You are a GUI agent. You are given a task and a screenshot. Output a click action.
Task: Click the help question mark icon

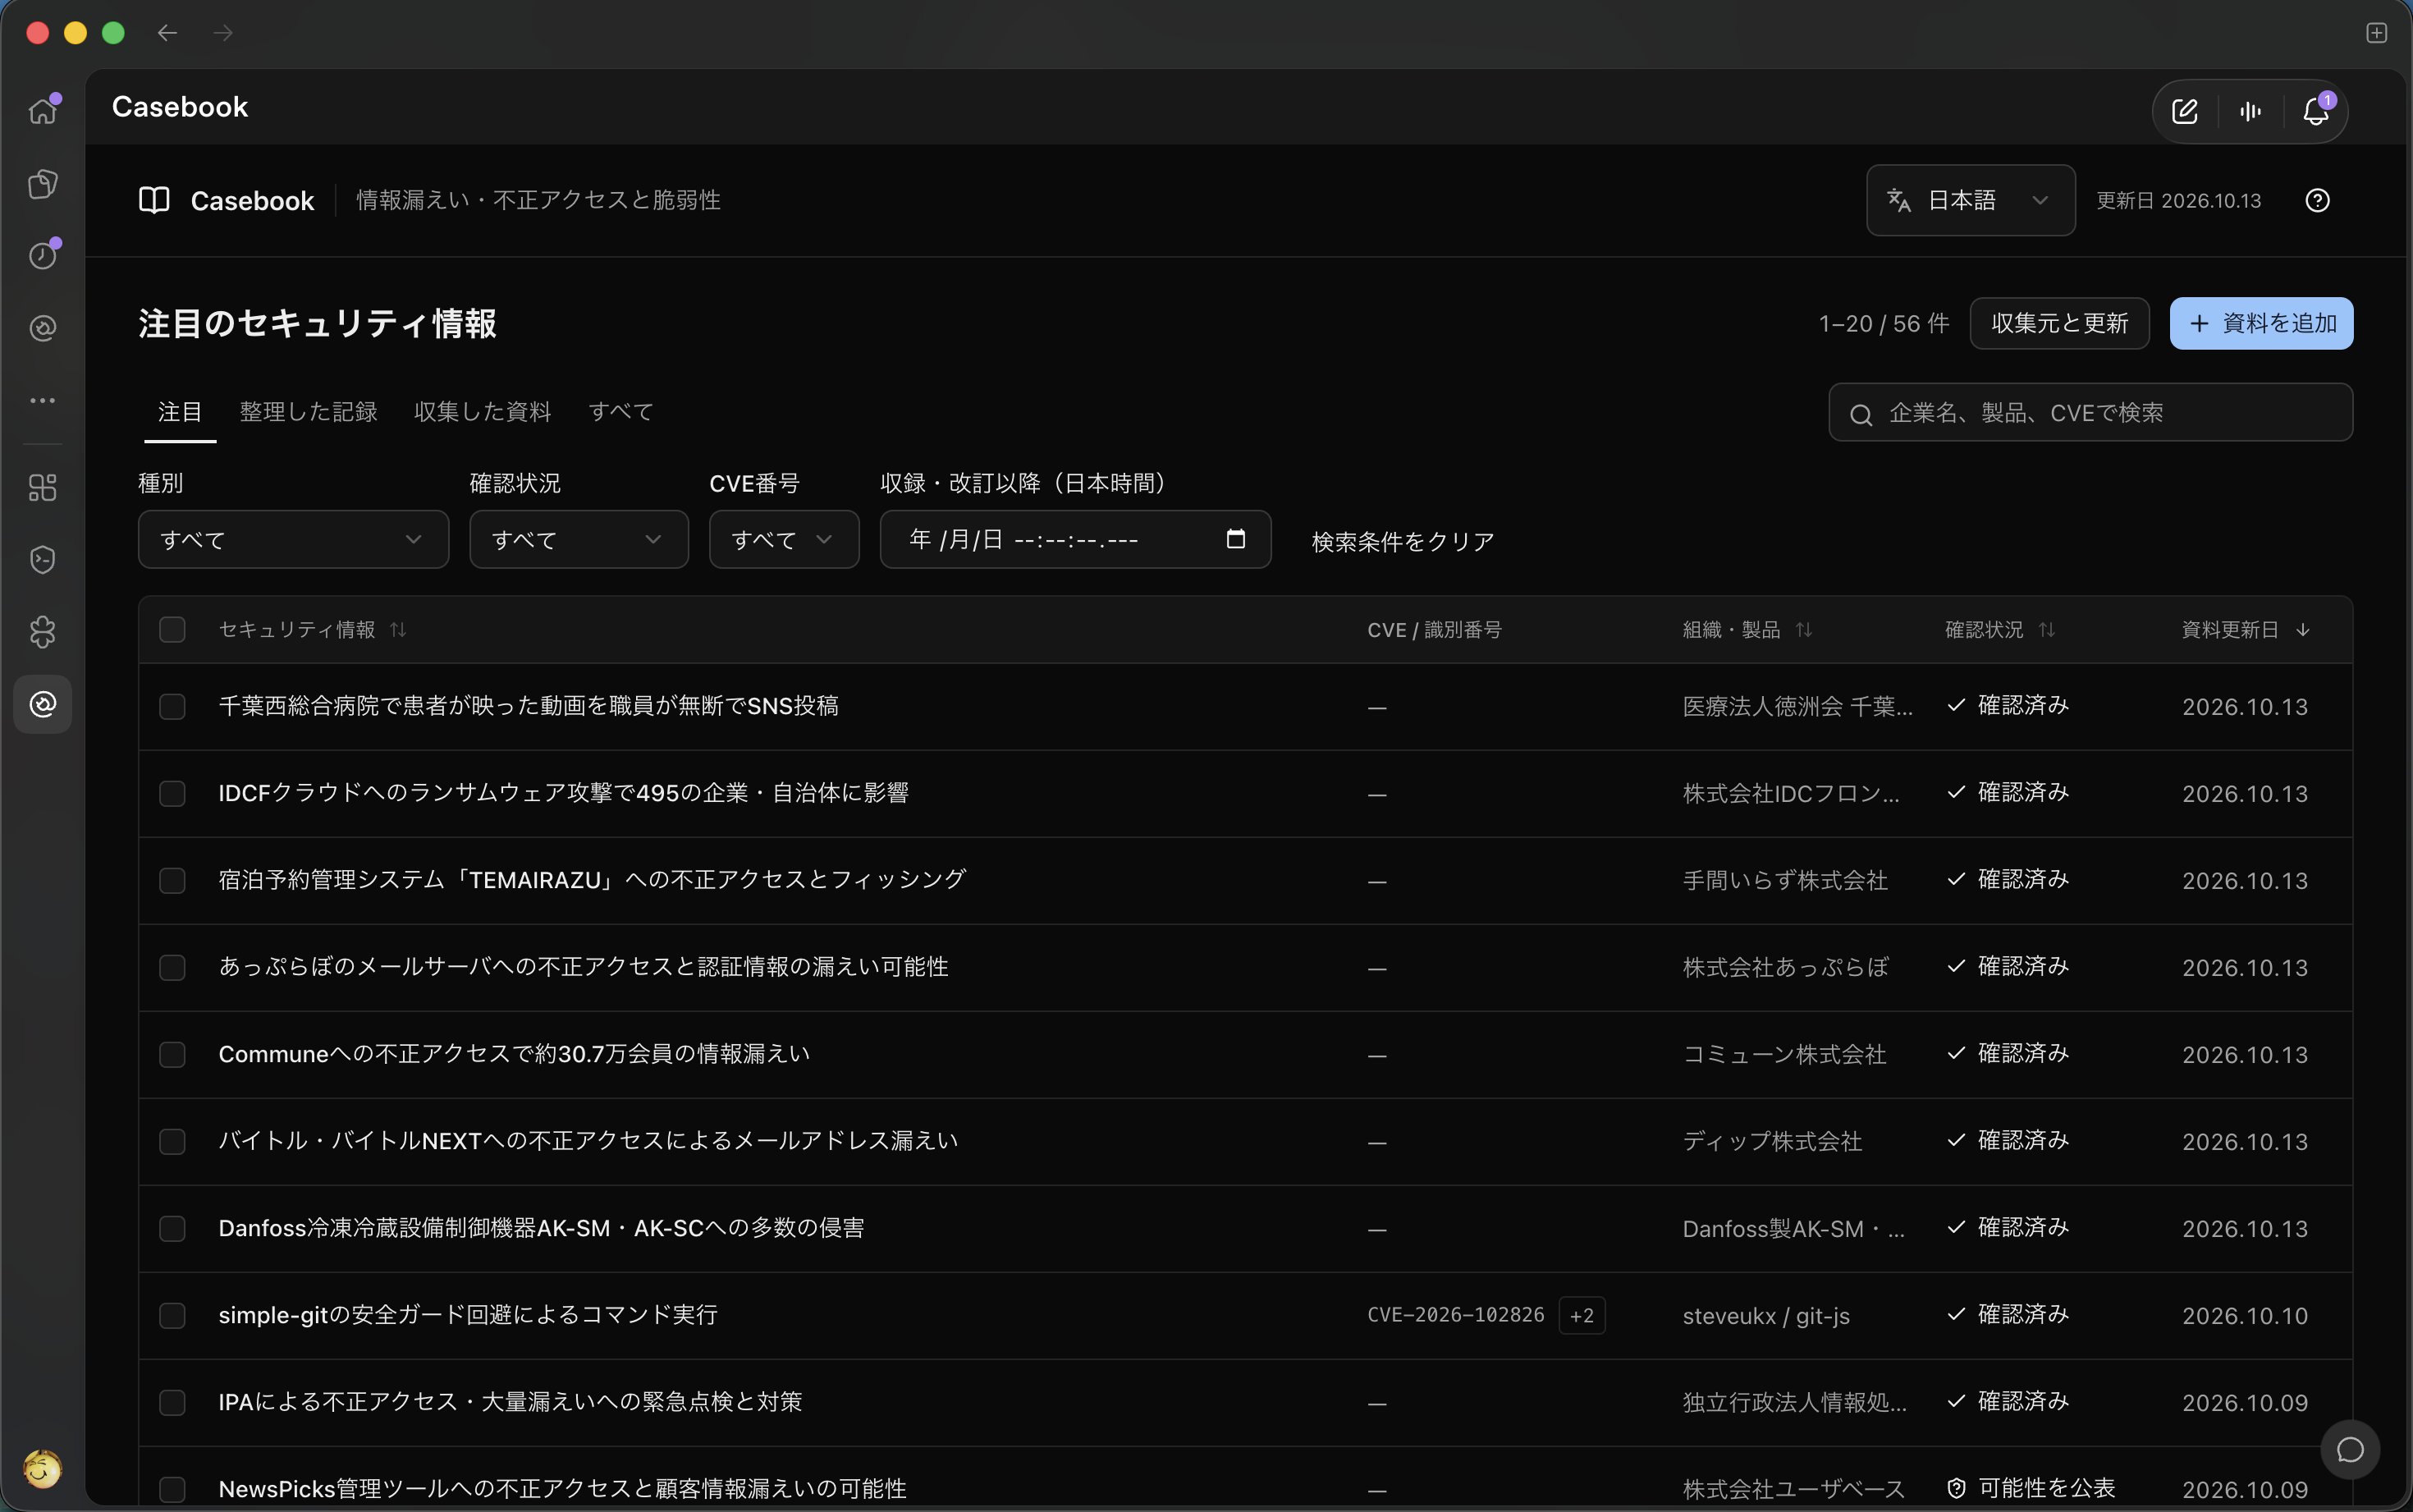coord(2317,200)
